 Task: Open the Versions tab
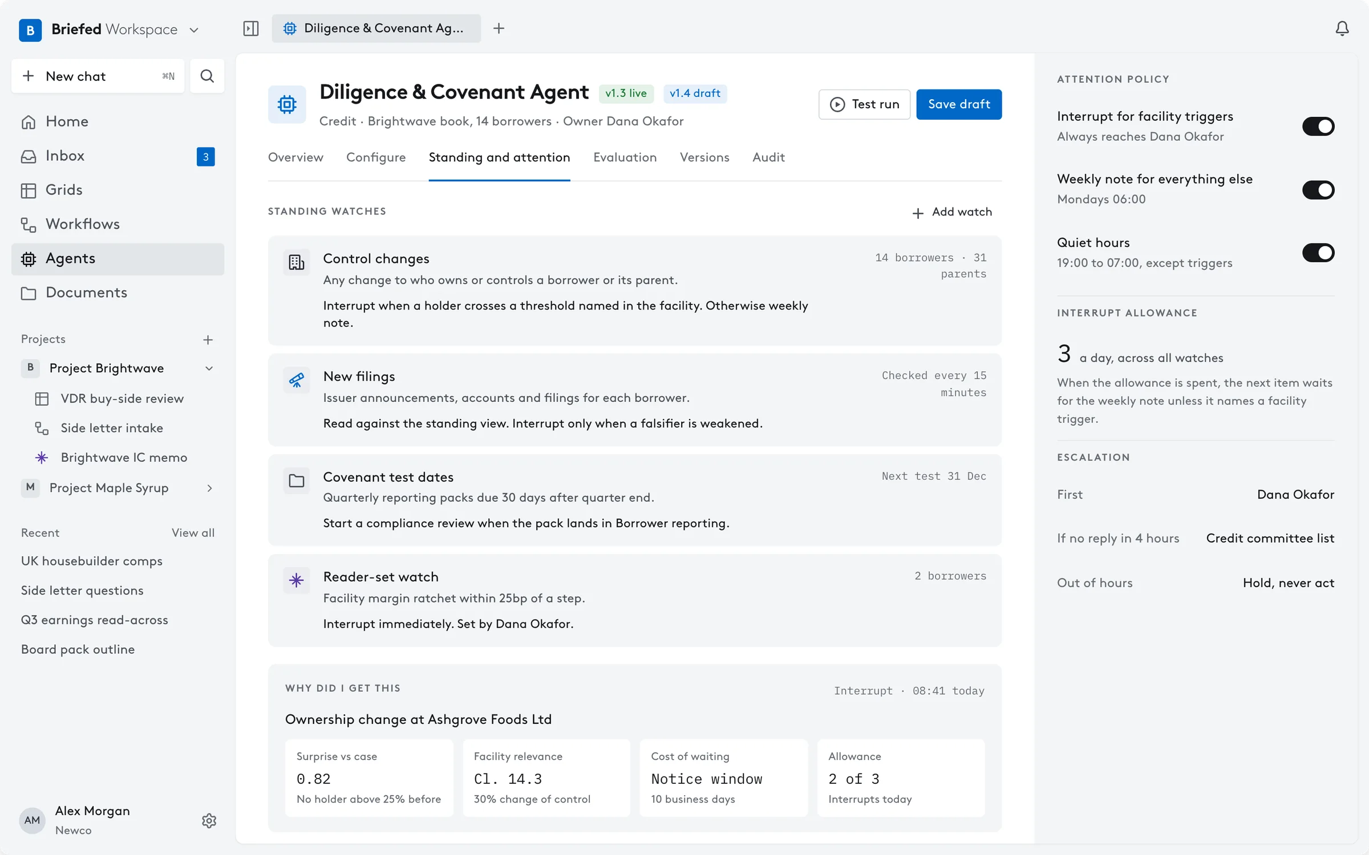[704, 157]
